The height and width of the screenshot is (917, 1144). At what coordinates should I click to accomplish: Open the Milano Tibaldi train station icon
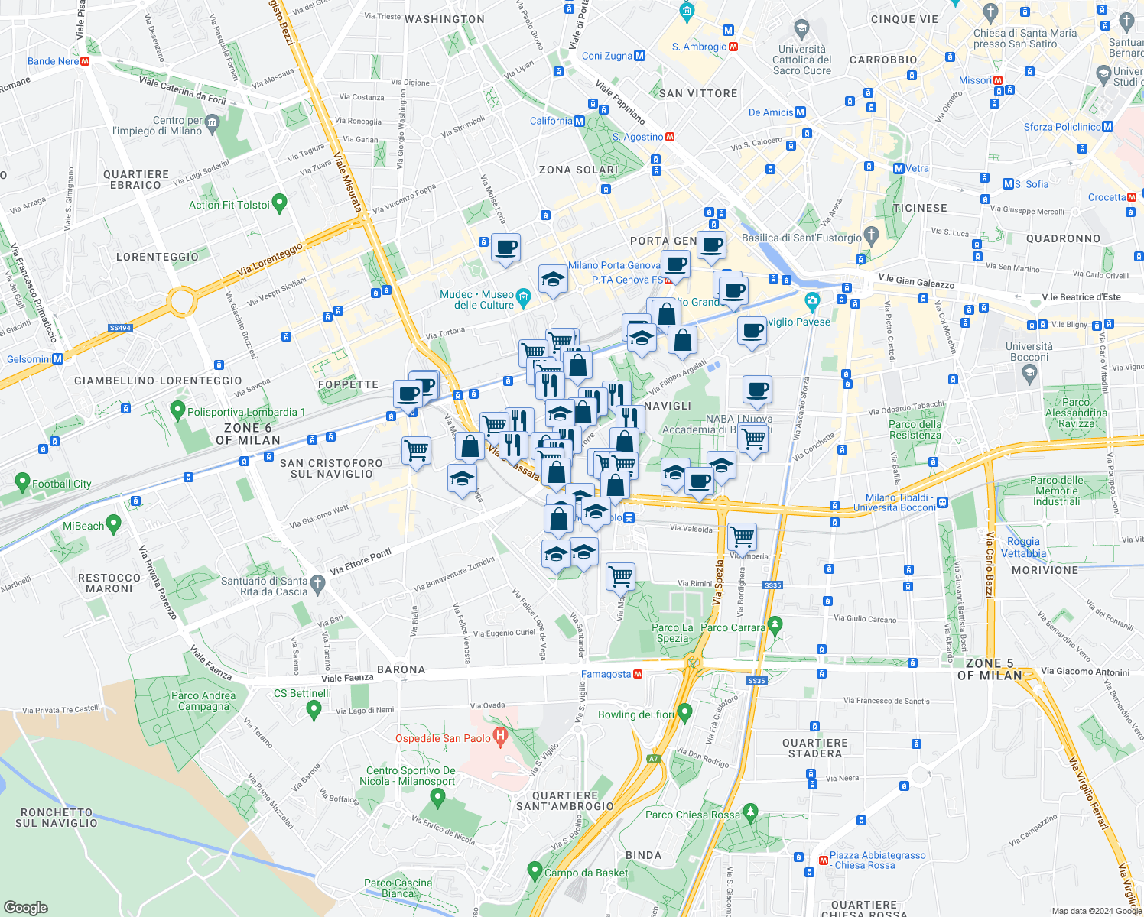[942, 502]
